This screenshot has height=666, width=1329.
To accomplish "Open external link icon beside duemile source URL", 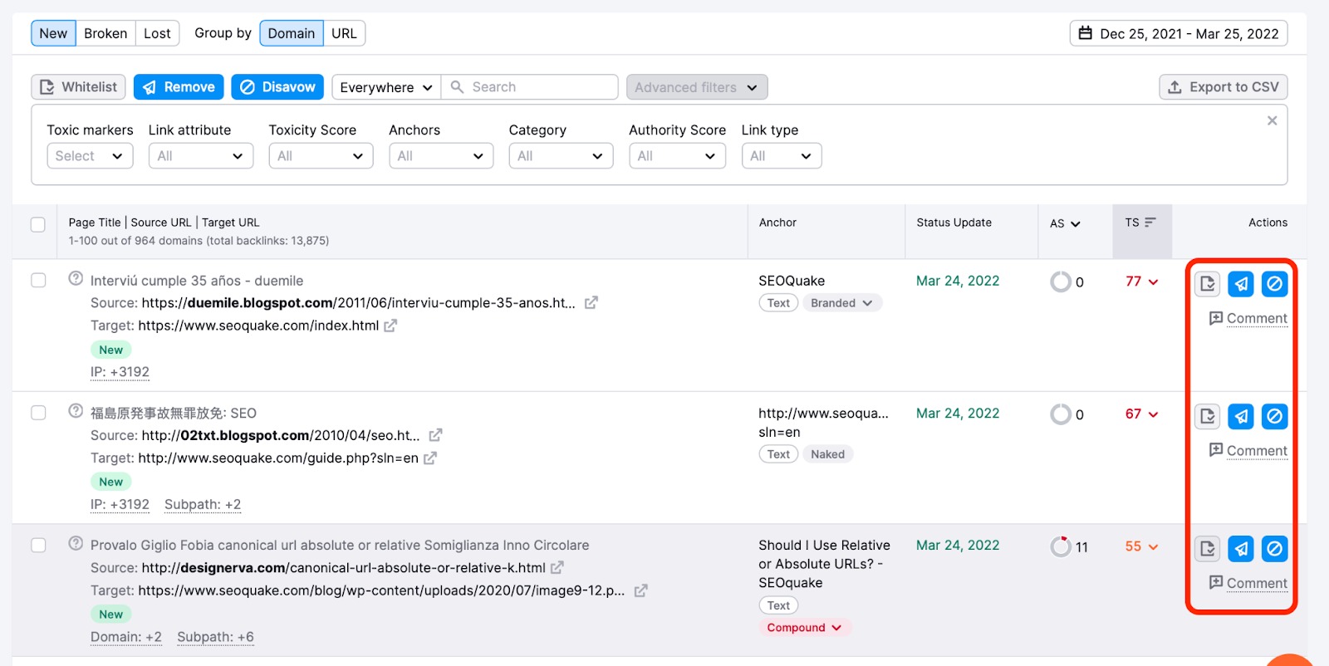I will click(591, 303).
